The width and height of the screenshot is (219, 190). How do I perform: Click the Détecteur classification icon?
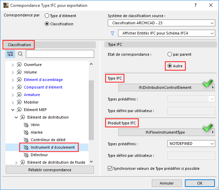click(26, 155)
